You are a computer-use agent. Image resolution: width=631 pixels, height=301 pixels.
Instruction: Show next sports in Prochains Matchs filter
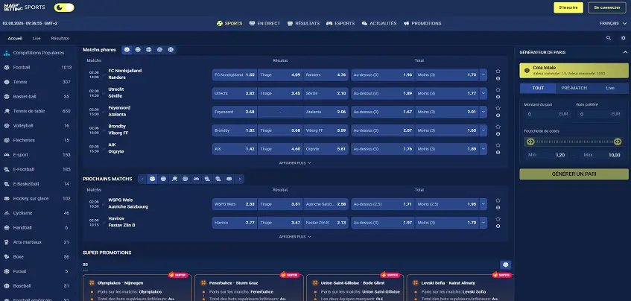240,179
